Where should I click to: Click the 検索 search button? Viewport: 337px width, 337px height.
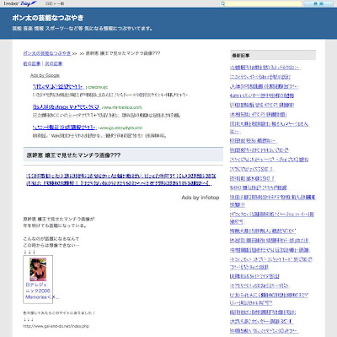(x=318, y=3)
